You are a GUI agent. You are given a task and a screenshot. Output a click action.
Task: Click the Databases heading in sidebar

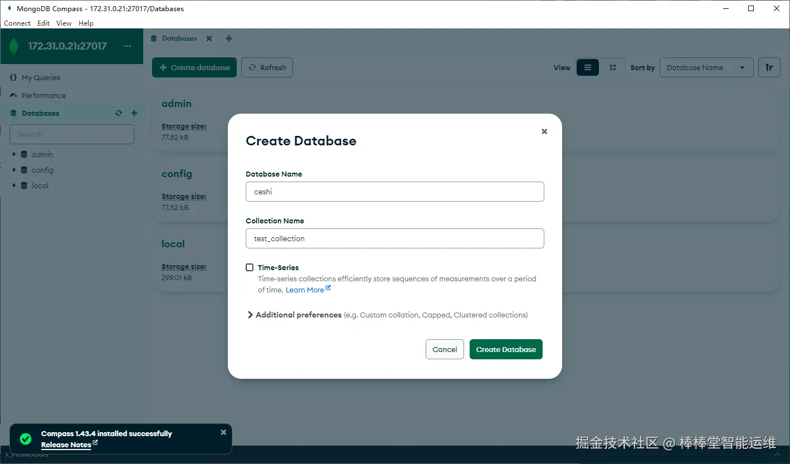click(x=40, y=113)
